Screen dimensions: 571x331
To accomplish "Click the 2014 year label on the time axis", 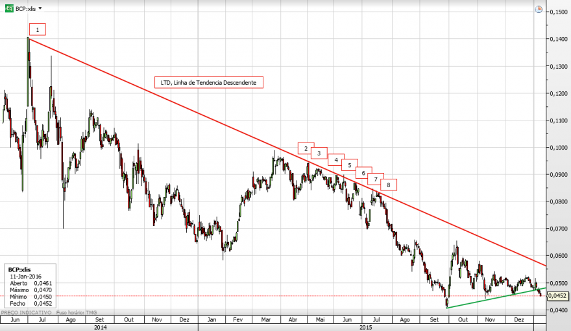I will 100,327.
